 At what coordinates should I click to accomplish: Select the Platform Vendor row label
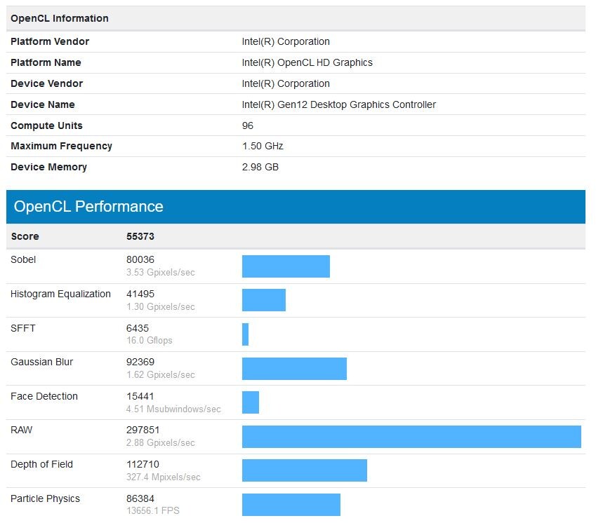point(50,41)
